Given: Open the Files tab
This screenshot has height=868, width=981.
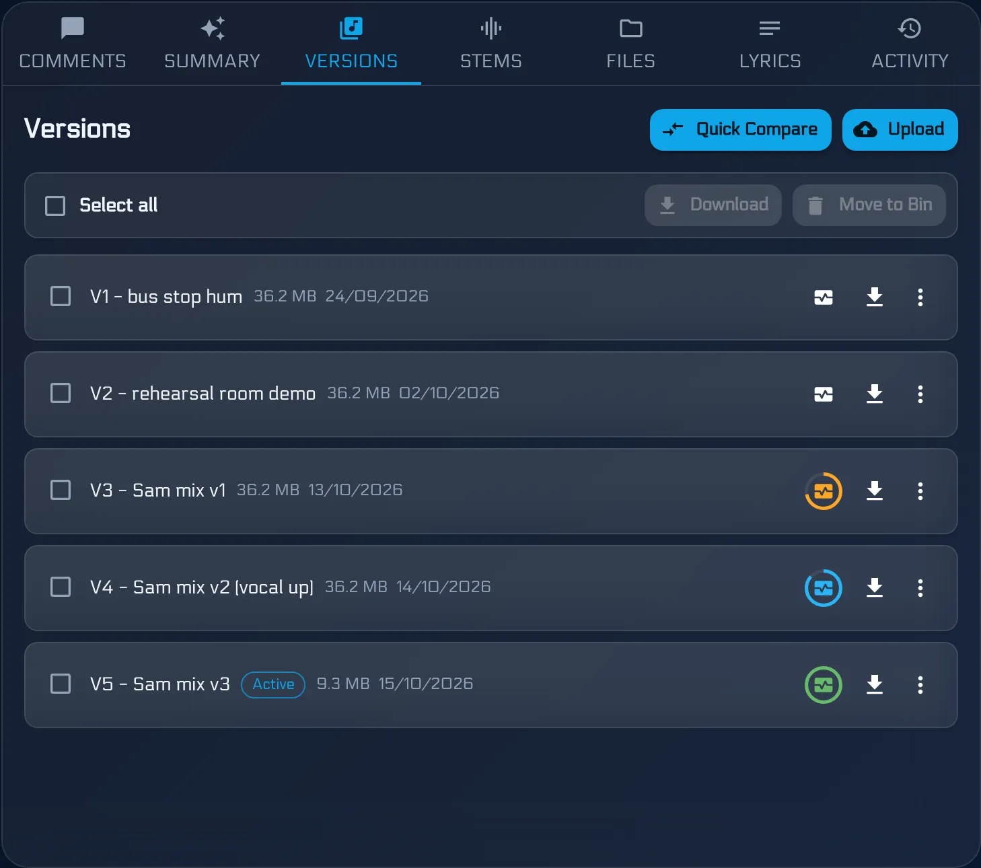Looking at the screenshot, I should 630,44.
